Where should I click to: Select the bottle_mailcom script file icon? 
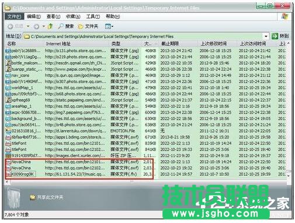tap(8, 63)
